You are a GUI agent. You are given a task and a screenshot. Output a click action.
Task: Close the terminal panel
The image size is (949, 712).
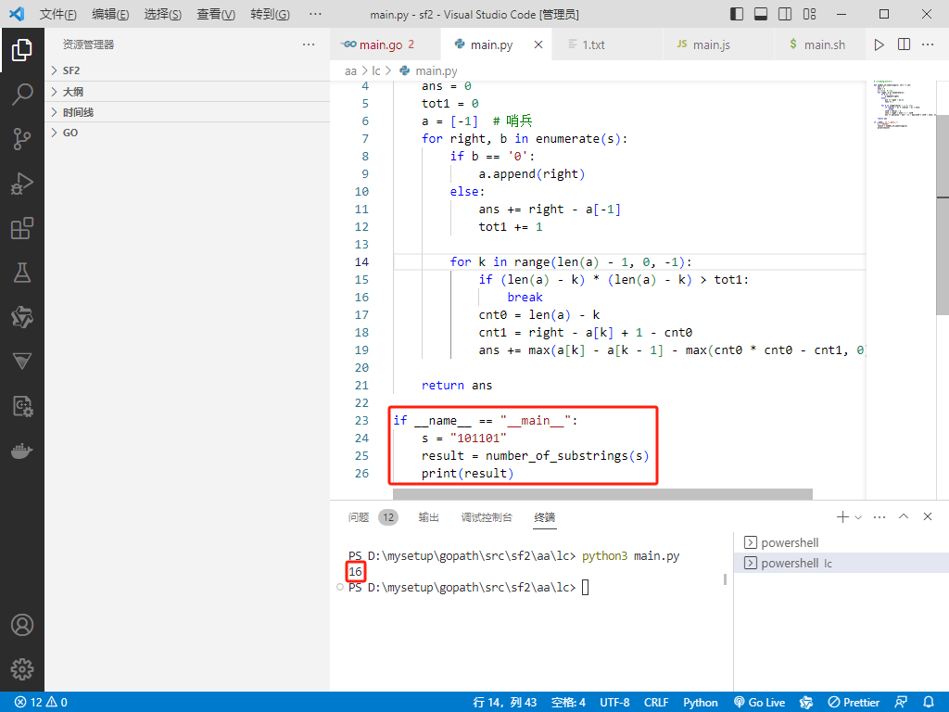pos(928,516)
